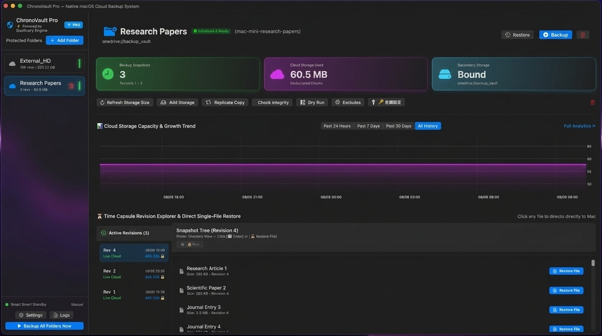The height and width of the screenshot is (336, 602).
Task: Switch the chart to Past 24 Hours
Action: click(x=337, y=126)
